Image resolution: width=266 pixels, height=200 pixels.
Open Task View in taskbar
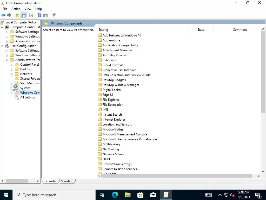102,195
